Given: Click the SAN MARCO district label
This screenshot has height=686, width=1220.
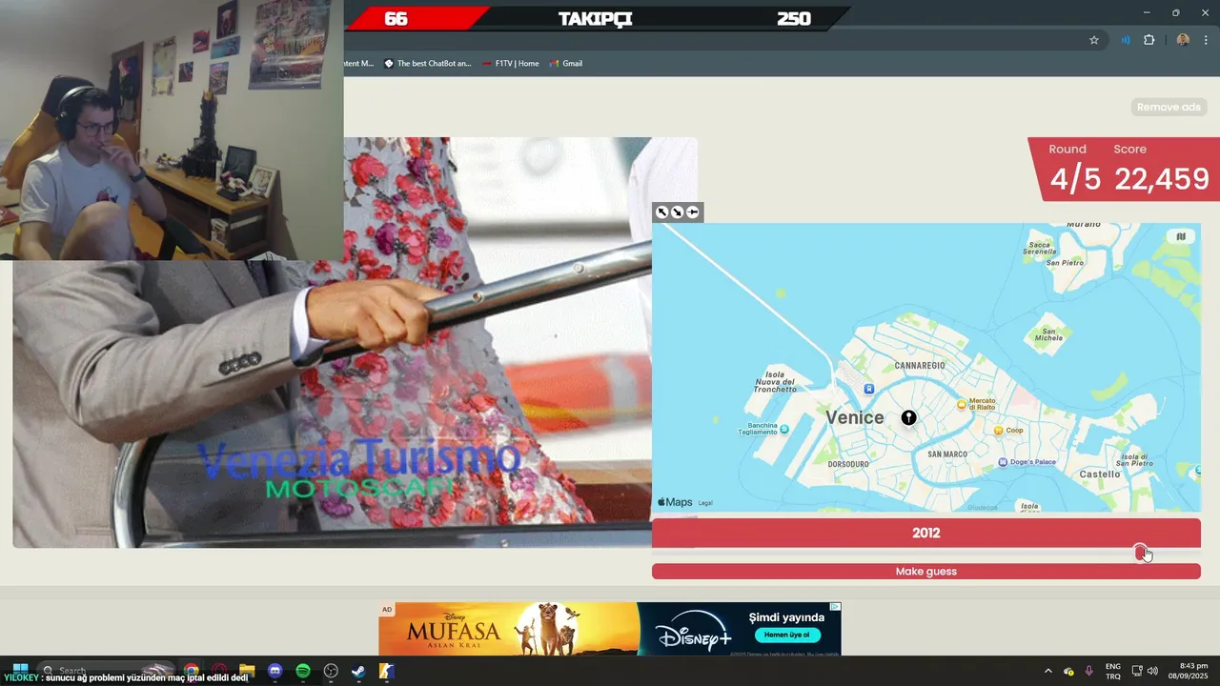Looking at the screenshot, I should (947, 454).
